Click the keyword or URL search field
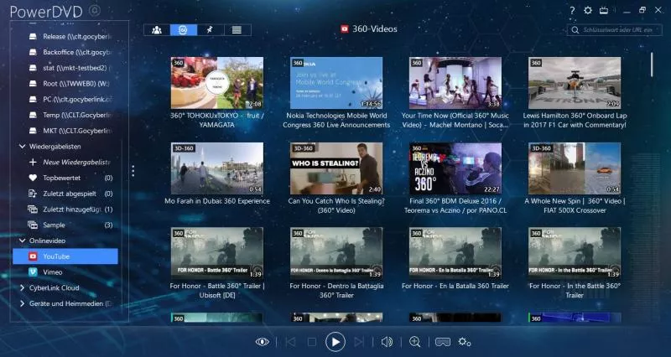 click(614, 30)
